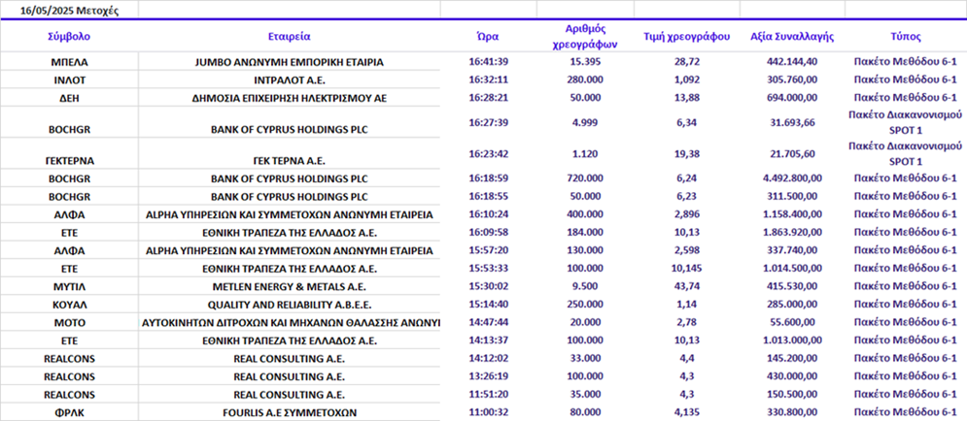Image resolution: width=967 pixels, height=421 pixels.
Task: Select the 'ΜΠΕΛΑ' symbol cell
Action: (x=69, y=62)
